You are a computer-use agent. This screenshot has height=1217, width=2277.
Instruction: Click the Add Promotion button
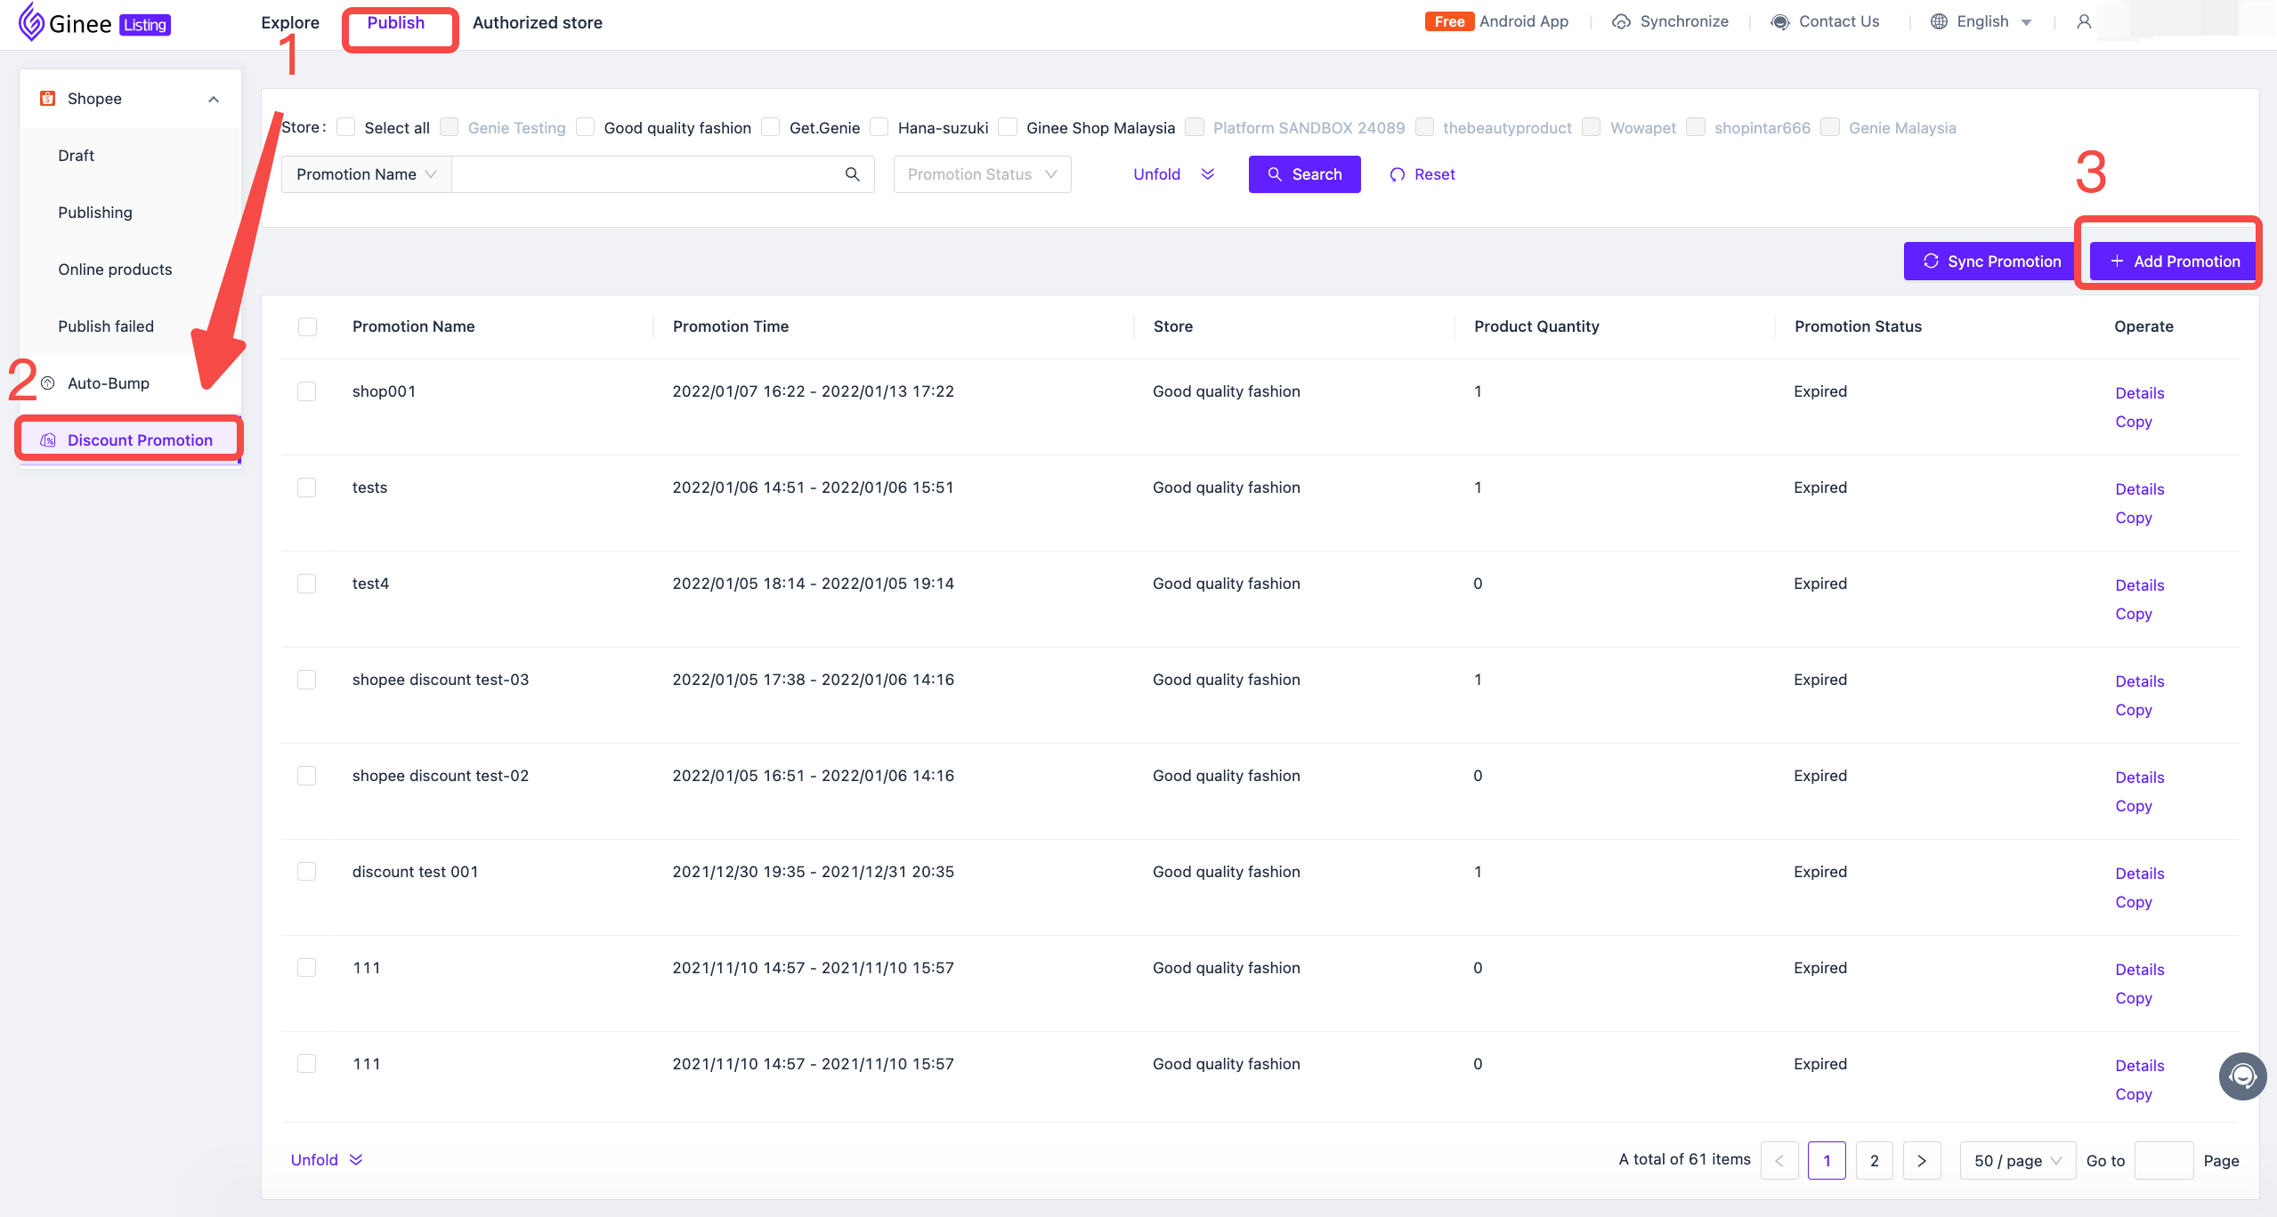2174,262
